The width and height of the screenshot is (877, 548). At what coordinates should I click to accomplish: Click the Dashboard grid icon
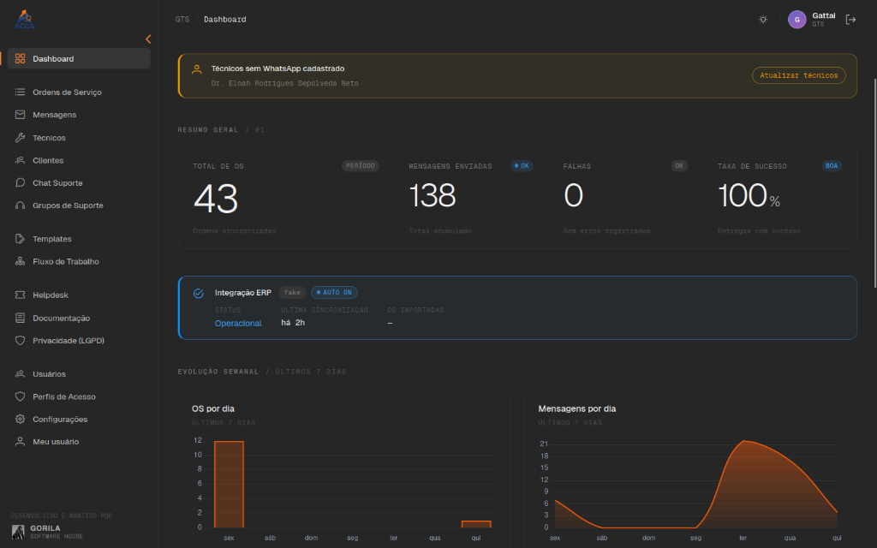tap(21, 59)
